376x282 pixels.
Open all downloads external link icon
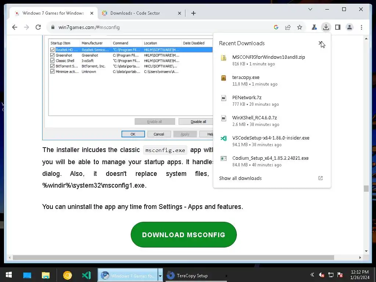coord(320,178)
